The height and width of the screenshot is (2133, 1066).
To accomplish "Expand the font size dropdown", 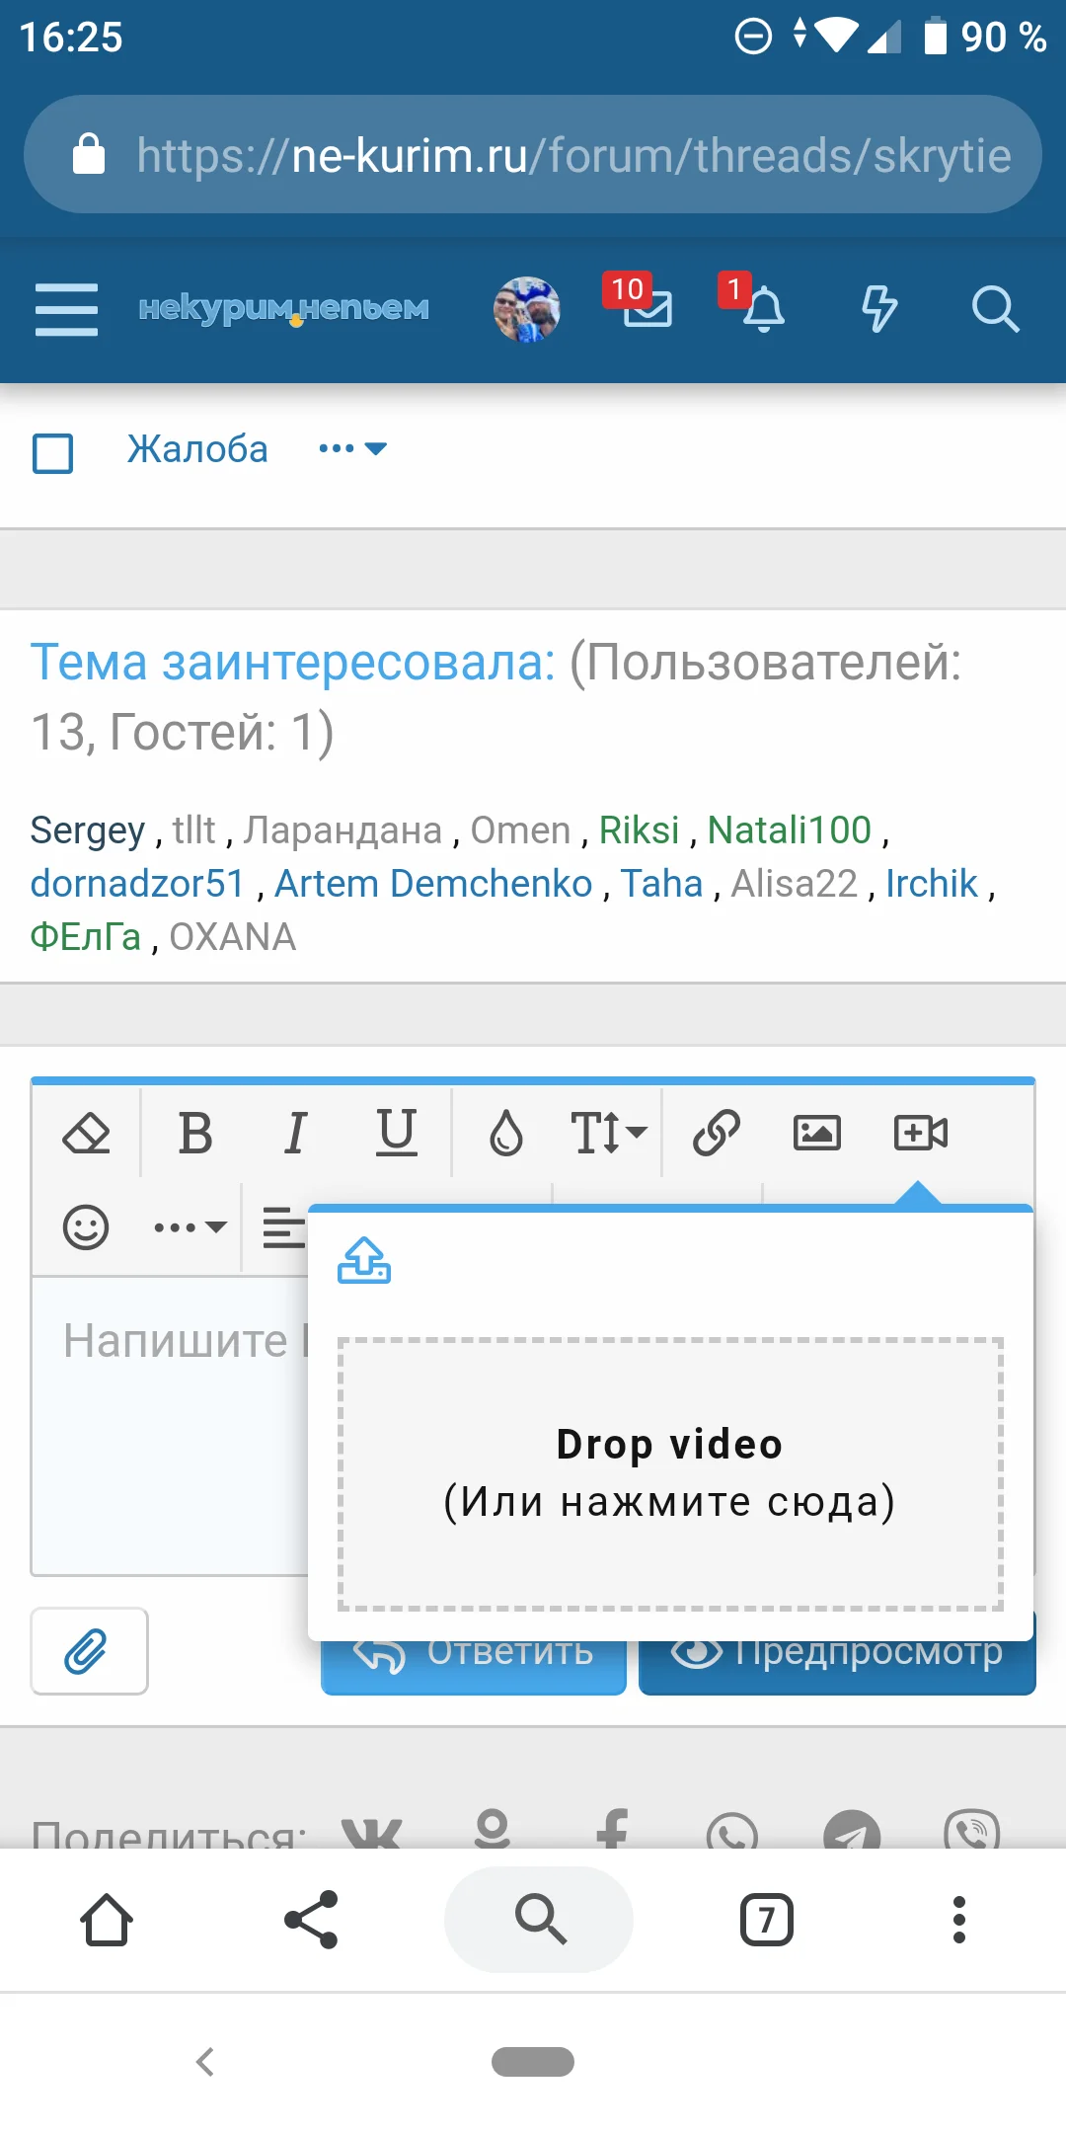I will point(608,1133).
